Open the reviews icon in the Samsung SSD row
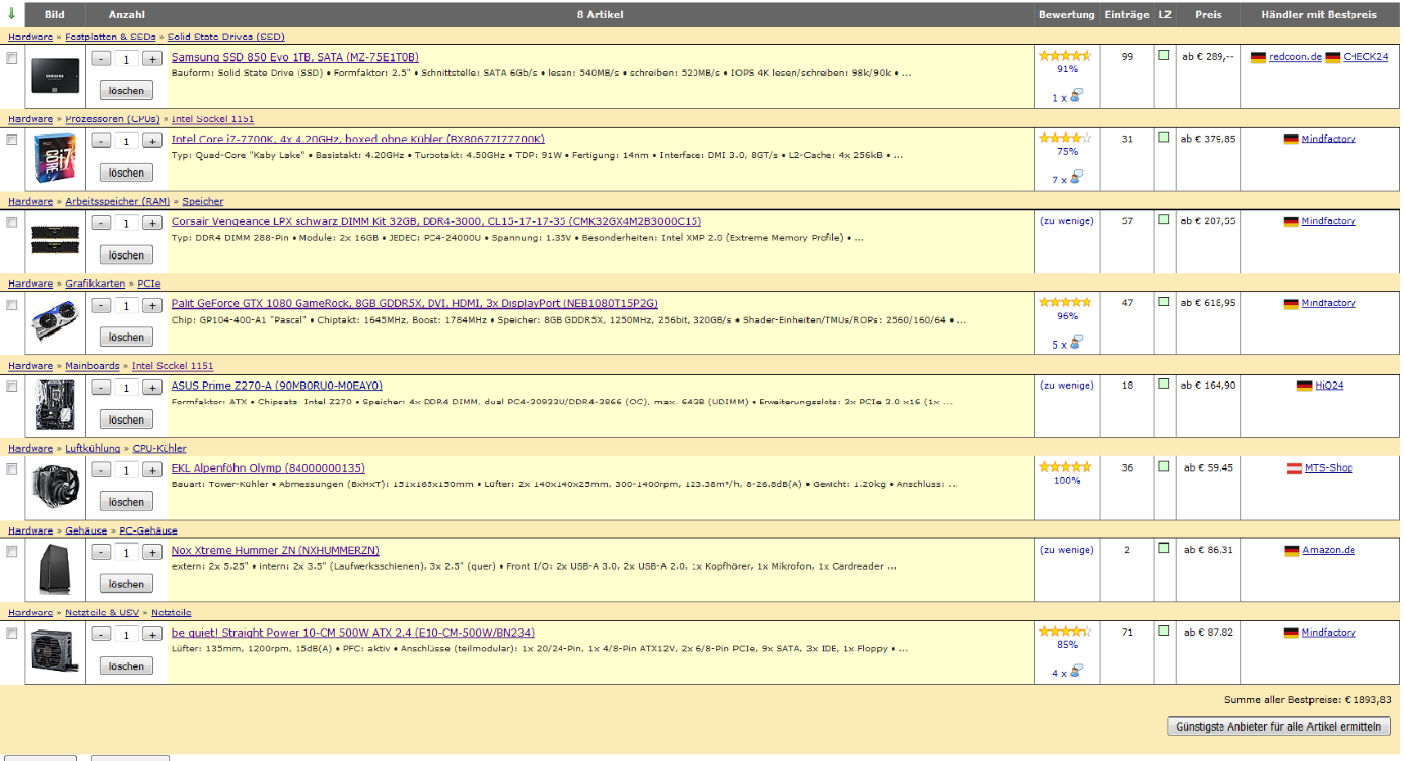 [x=1077, y=95]
